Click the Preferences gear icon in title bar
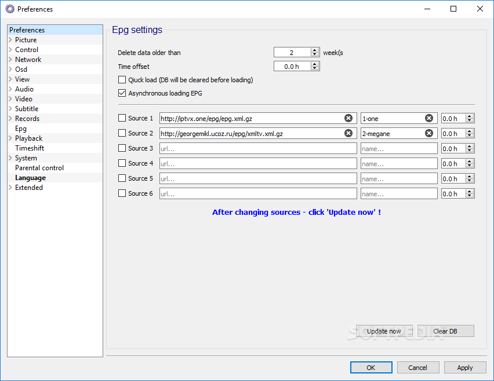The height and width of the screenshot is (381, 494). [10, 9]
